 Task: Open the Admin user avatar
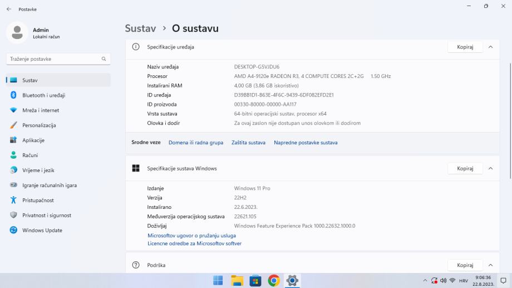pos(17,33)
